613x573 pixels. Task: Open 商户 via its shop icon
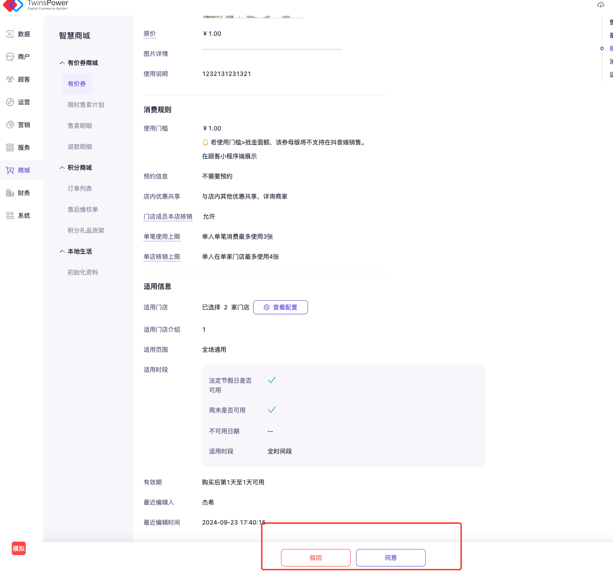(x=10, y=57)
